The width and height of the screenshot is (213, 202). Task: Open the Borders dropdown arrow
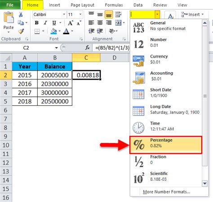tap(43, 31)
